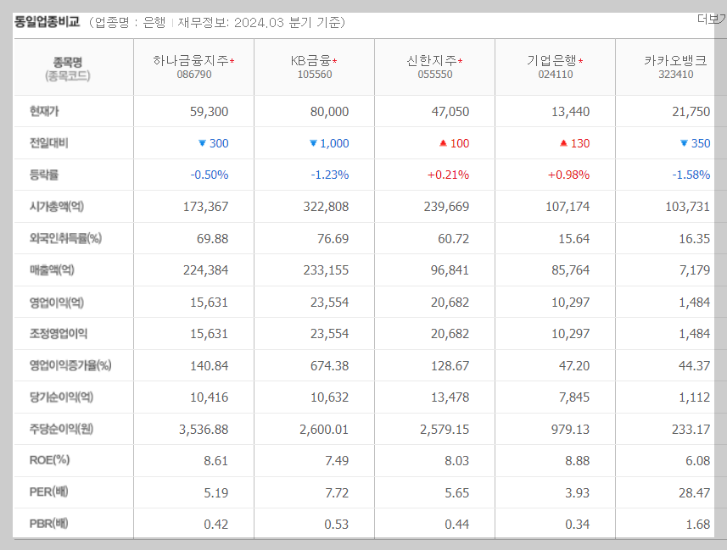
Task: Click the -0.50% change rate
Action: (210, 175)
